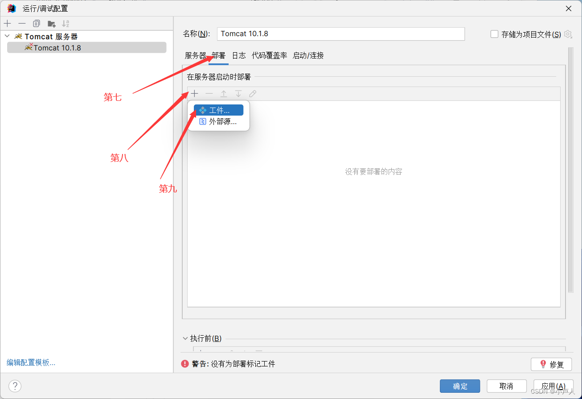Viewport: 582px width, 399px height.
Task: Switch to the 启动/连接 tab
Action: tap(308, 55)
